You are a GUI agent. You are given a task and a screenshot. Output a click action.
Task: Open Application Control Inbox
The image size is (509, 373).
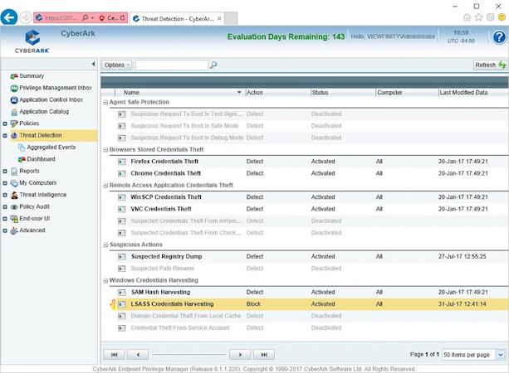51,99
